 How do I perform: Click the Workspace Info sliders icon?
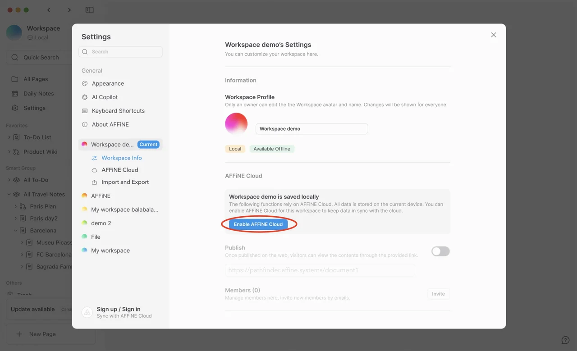click(x=94, y=158)
